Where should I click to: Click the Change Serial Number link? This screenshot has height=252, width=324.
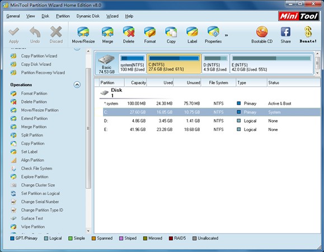(x=40, y=202)
